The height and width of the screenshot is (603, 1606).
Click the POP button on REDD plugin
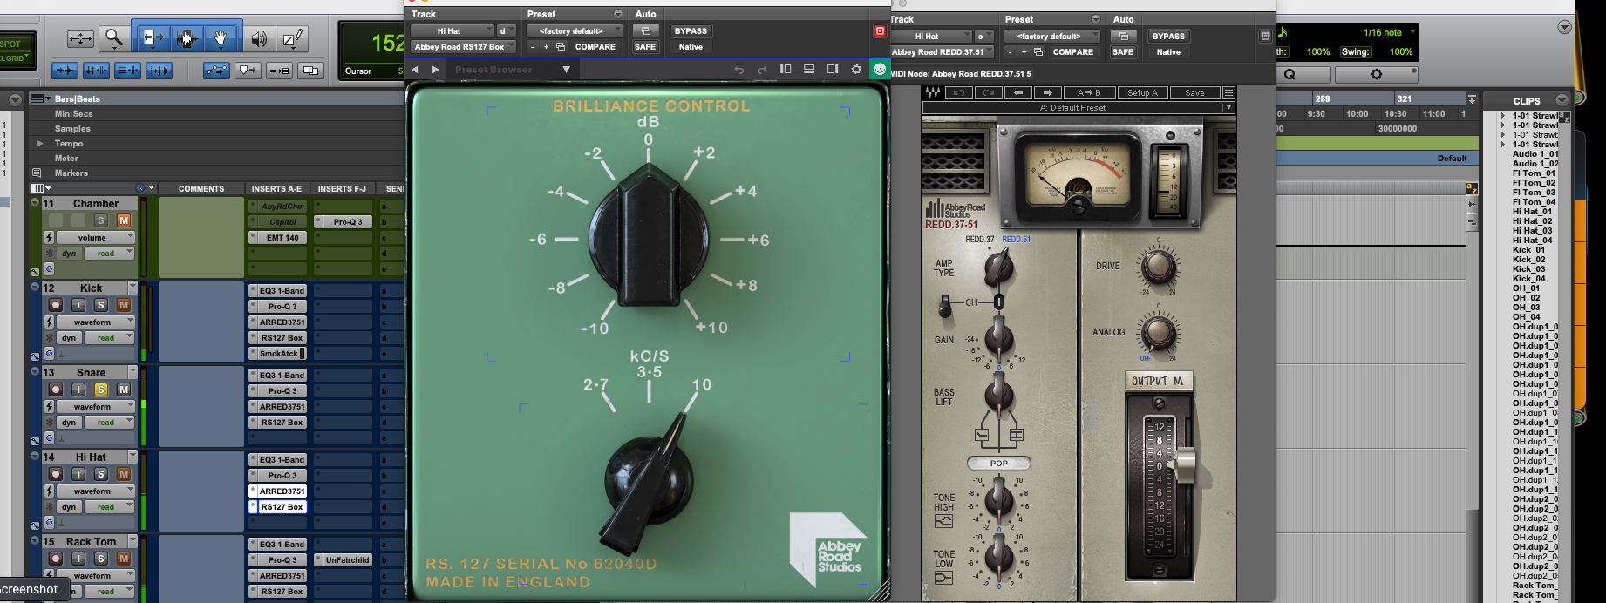click(x=998, y=464)
